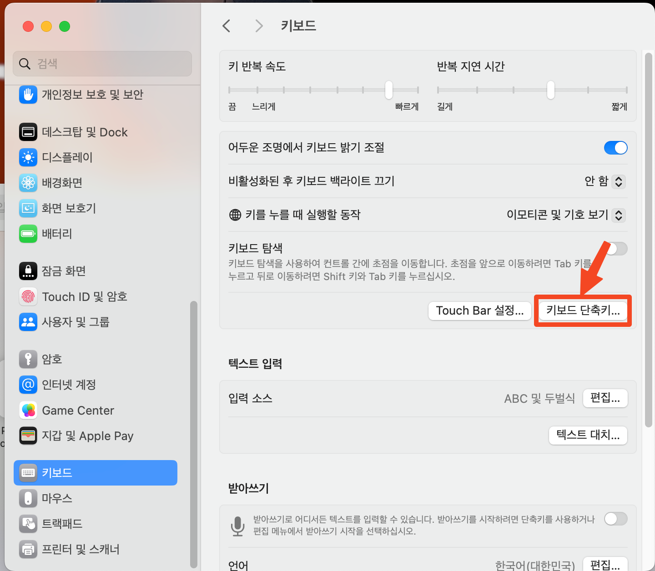Enable the 키보드 탐색 toggle
655x571 pixels.
[615, 249]
